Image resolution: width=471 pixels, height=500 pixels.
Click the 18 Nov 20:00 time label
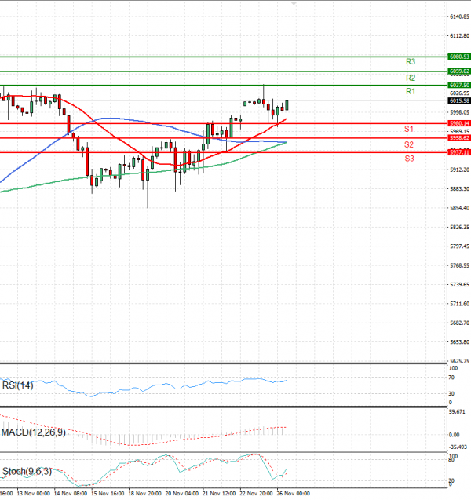144,494
